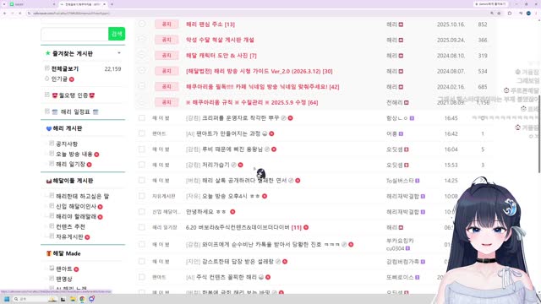Tick checkbox for 크리퍼를 운영자로 착각한 뿌꾸 post

point(142,118)
